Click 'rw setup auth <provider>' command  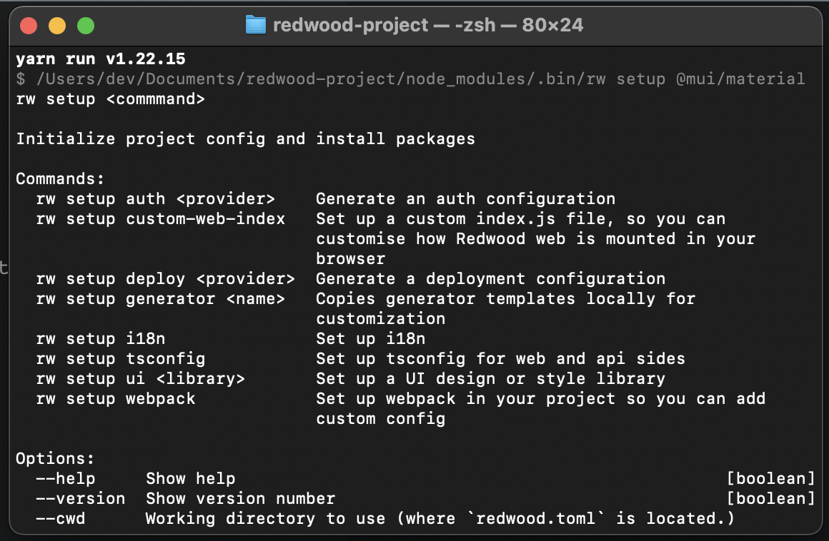pyautogui.click(x=156, y=199)
